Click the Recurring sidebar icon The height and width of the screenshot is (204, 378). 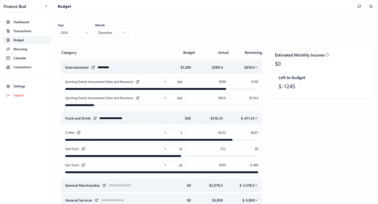8,49
